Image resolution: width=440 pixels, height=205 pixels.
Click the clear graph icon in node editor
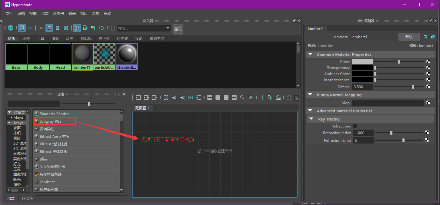[166, 98]
